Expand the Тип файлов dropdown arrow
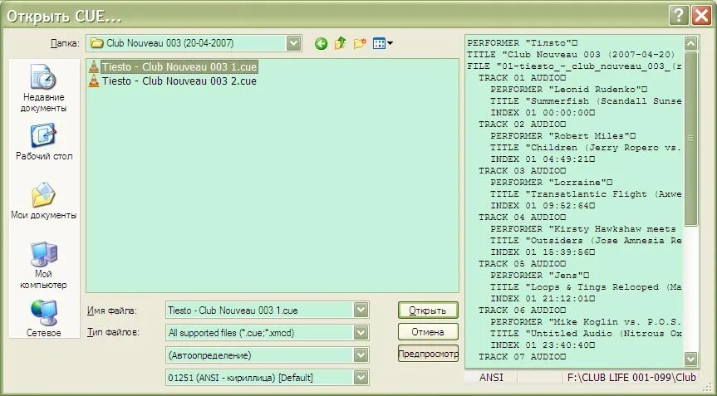Viewport: 717px width, 396px height. click(361, 333)
